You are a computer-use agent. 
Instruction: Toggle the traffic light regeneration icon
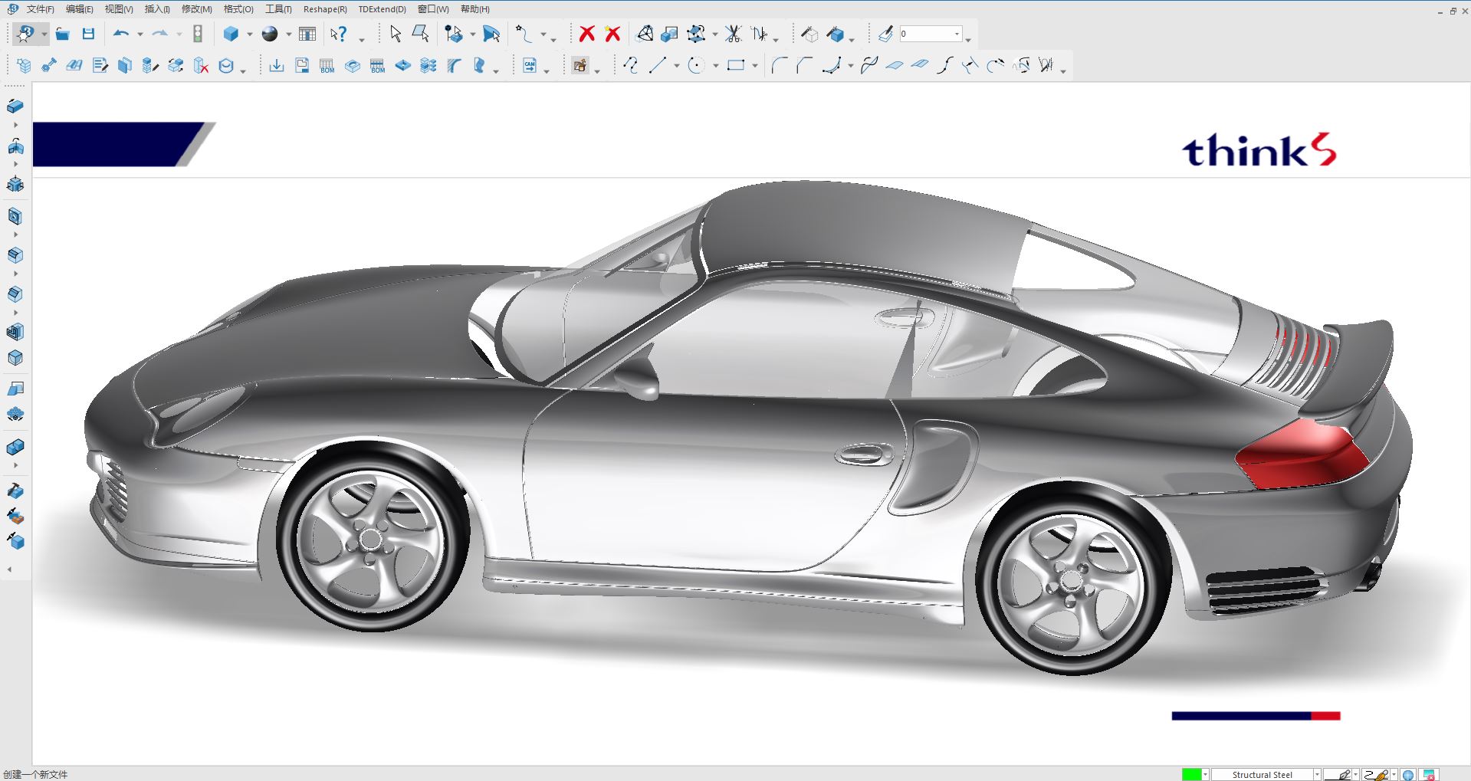198,34
